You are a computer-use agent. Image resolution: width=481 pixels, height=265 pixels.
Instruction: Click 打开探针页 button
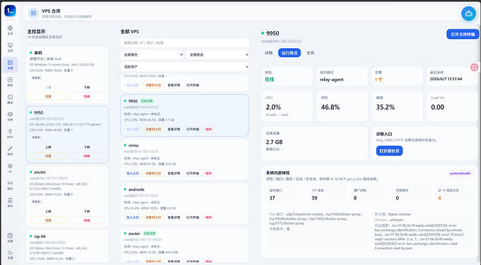click(389, 151)
